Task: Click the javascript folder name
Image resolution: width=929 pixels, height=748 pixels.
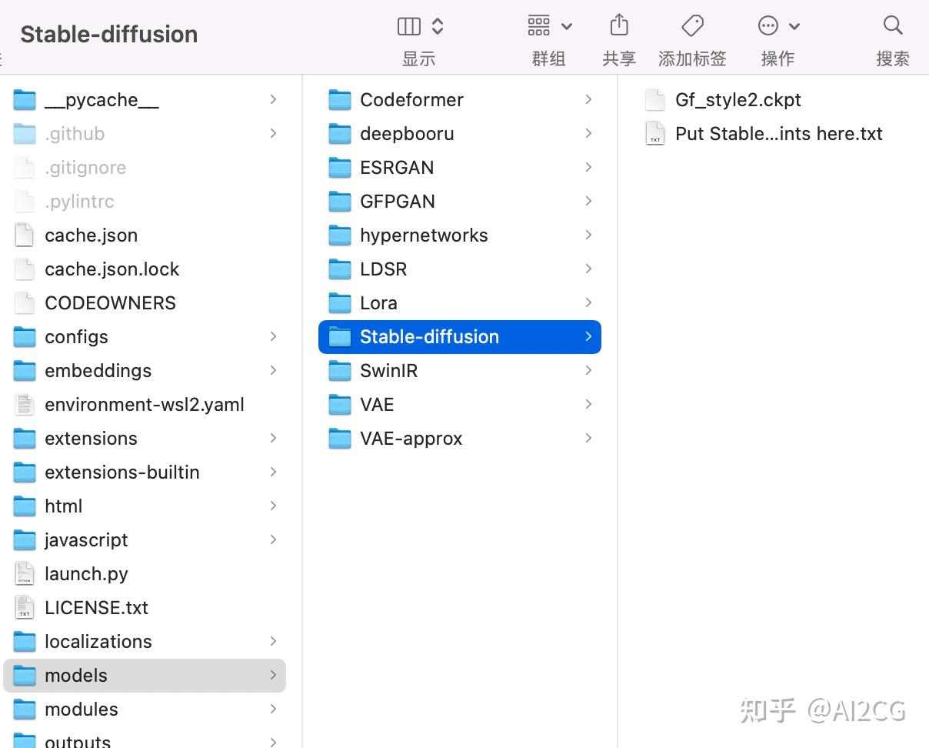Action: click(86, 540)
